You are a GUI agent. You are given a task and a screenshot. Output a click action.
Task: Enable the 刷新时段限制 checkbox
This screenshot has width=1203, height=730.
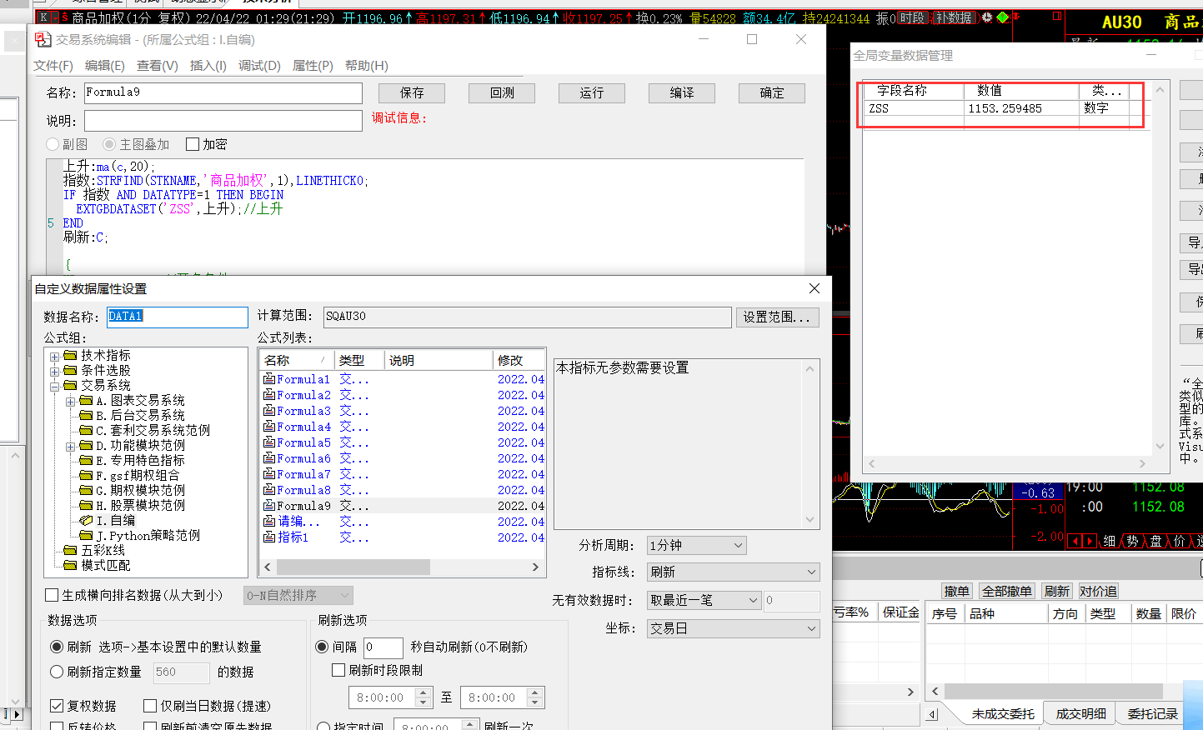[x=338, y=670]
